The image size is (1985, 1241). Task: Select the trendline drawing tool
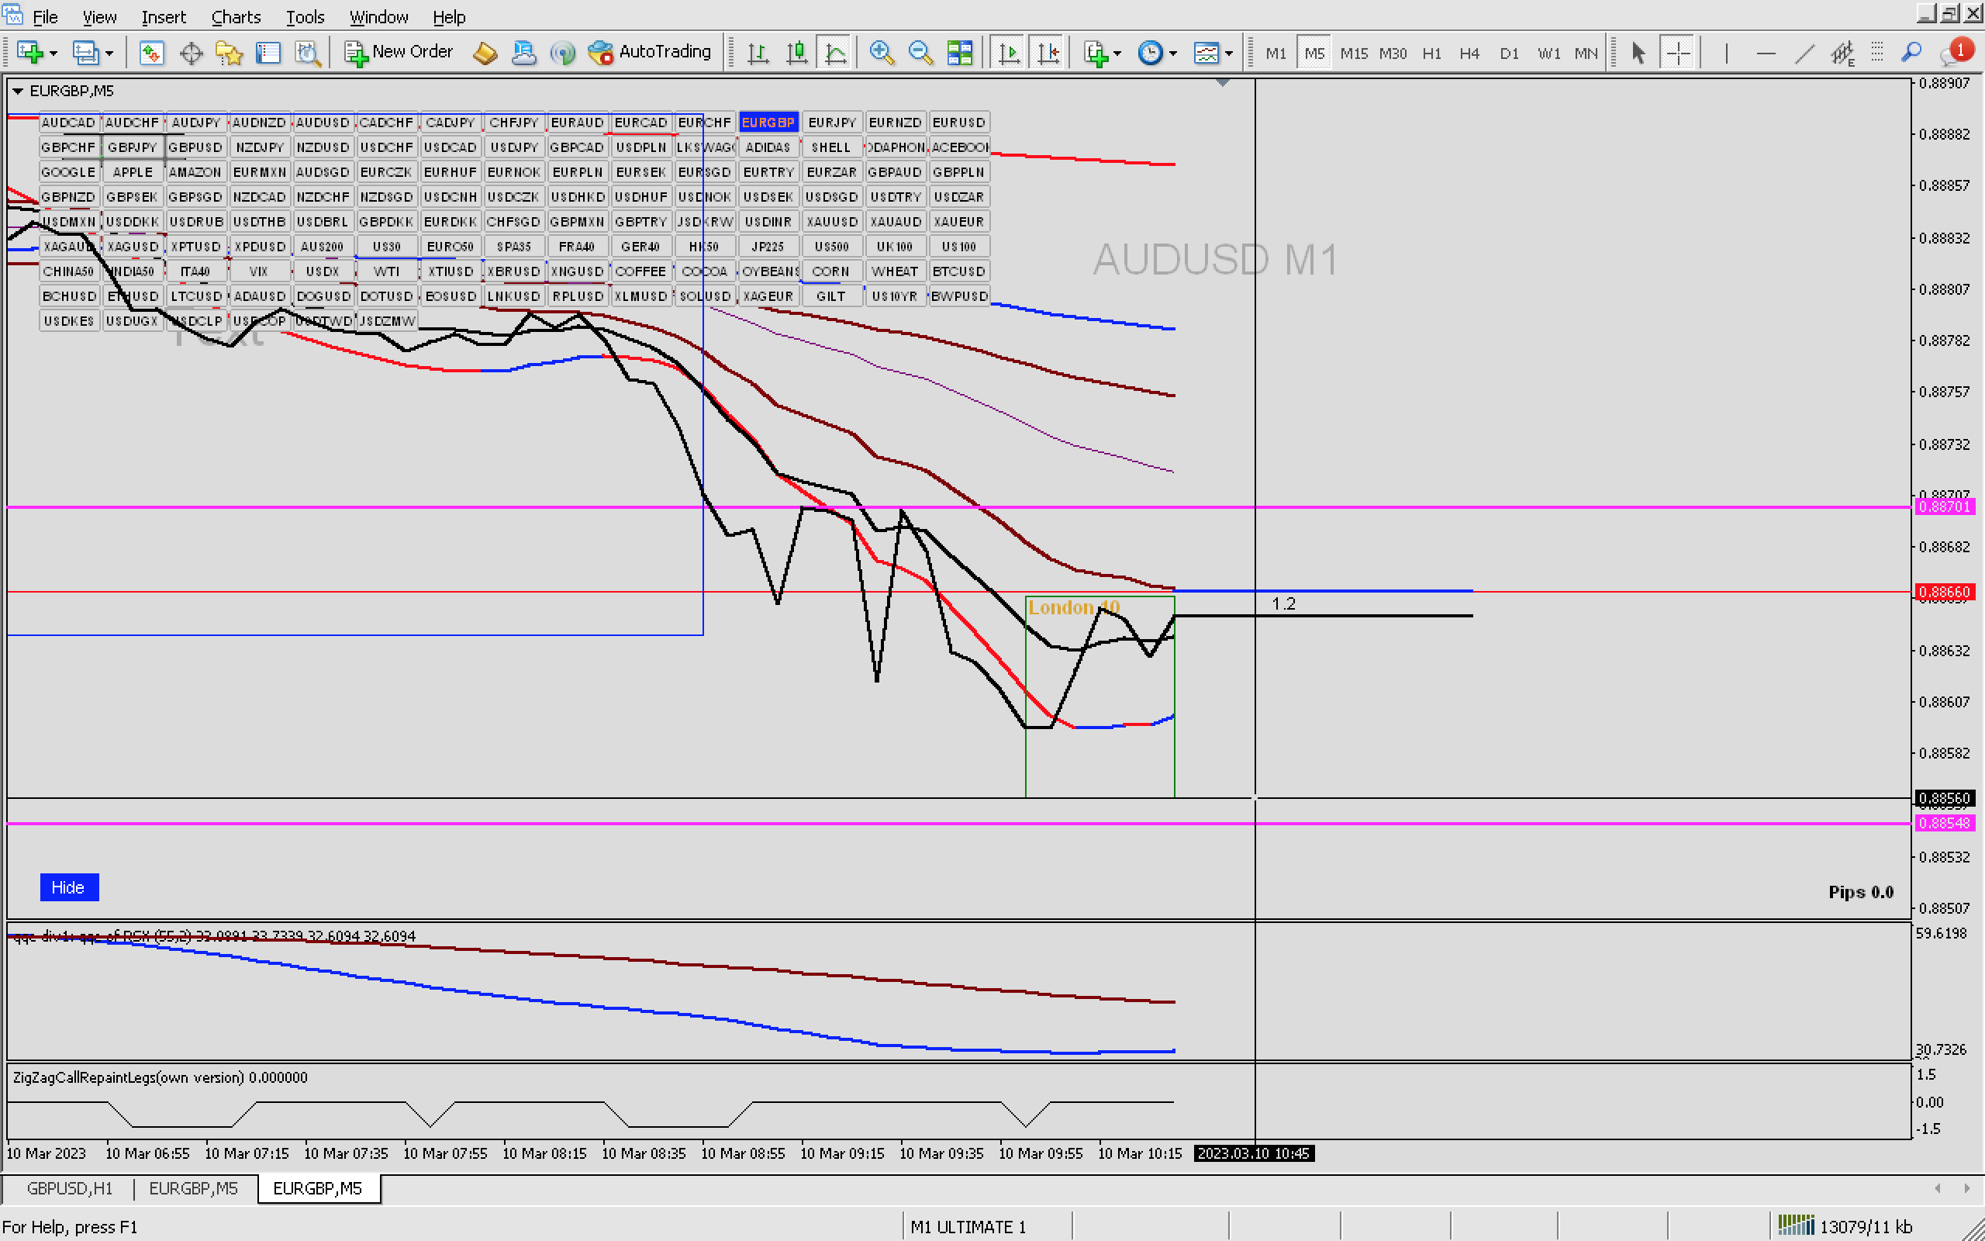tap(1804, 54)
